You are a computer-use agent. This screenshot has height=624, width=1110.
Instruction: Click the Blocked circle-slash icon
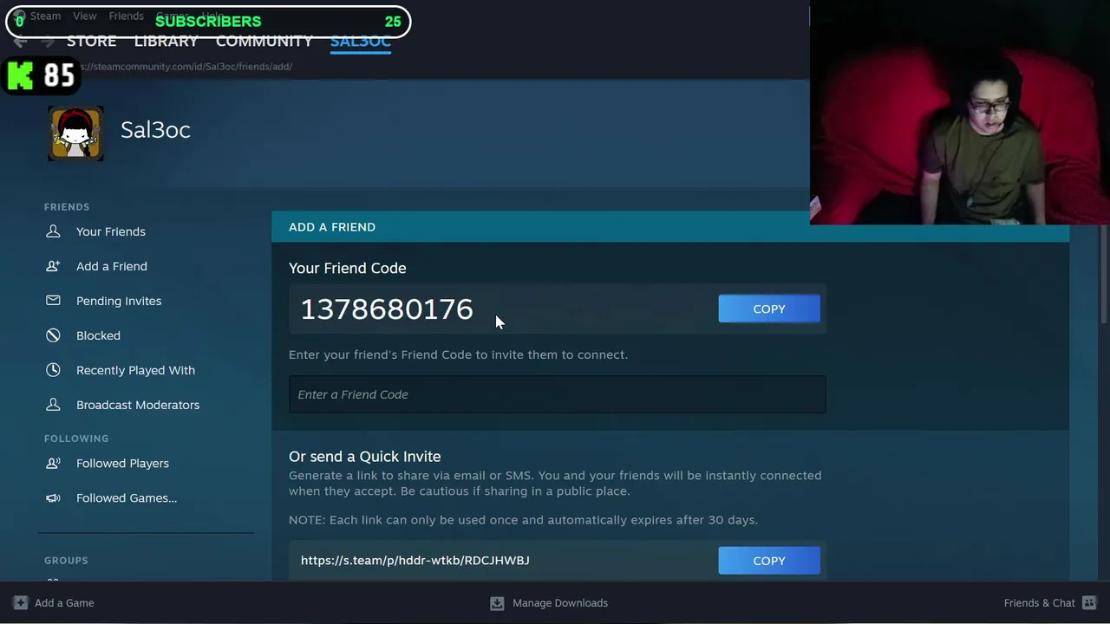(x=53, y=335)
